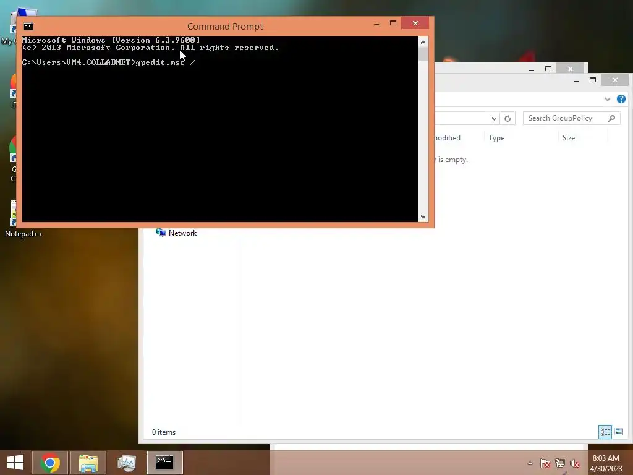Viewport: 633px width, 475px height.
Task: Refresh the Explorer folder view
Action: click(x=508, y=118)
